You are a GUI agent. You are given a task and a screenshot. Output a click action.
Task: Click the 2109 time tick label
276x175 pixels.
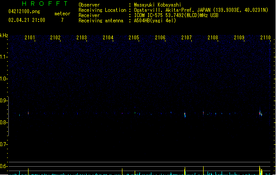[x=239, y=38]
